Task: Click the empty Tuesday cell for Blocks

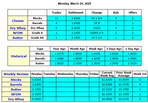Action: [50, 80]
